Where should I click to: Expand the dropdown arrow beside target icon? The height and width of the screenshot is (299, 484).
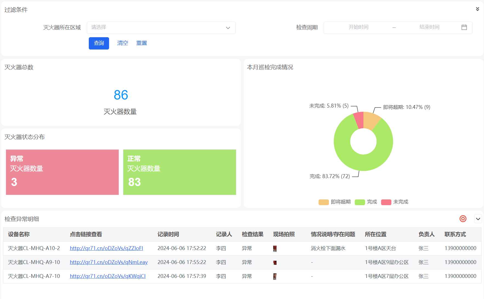pos(478,219)
